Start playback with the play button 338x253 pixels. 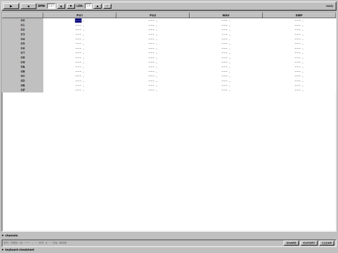click(x=11, y=6)
